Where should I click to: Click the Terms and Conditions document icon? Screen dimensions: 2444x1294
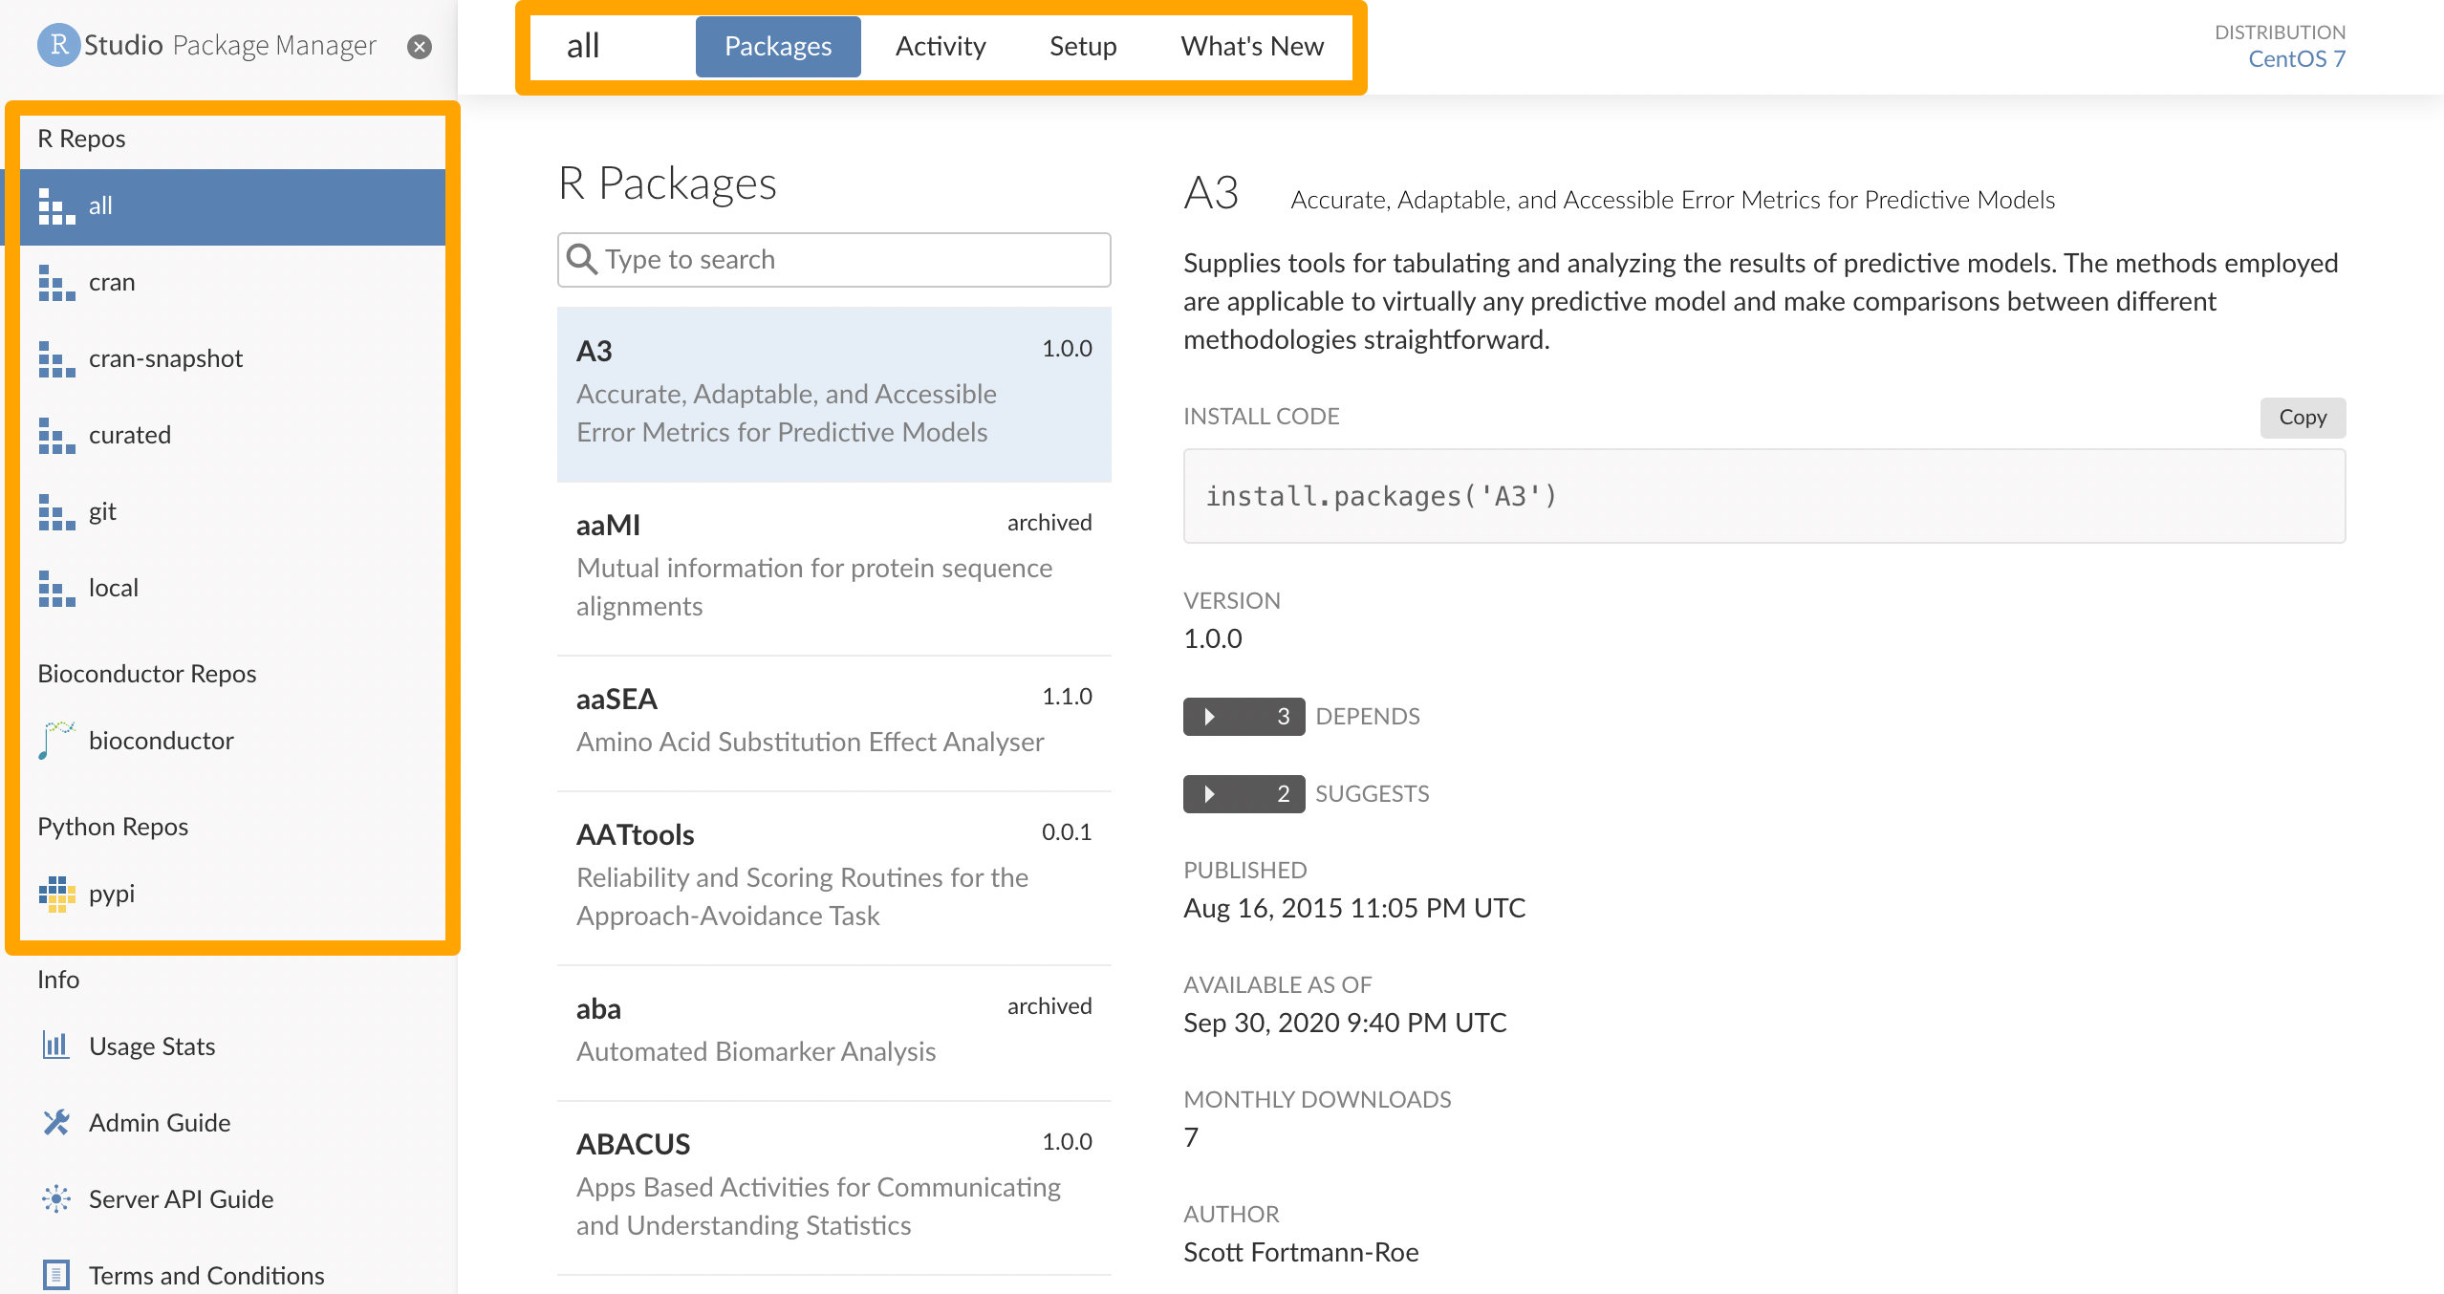(56, 1275)
